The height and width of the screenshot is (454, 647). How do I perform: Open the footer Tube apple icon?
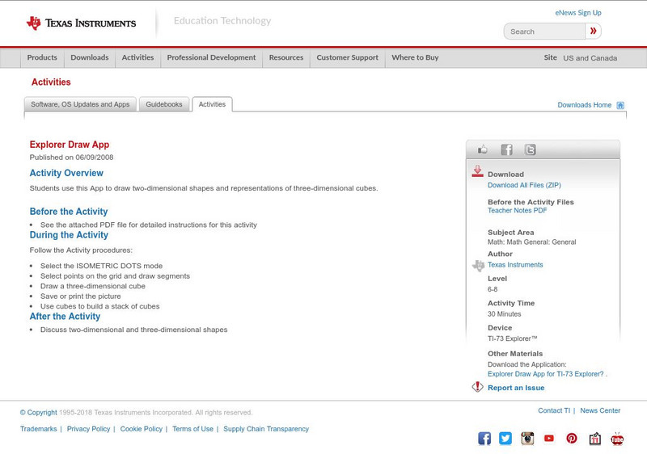pos(617,439)
